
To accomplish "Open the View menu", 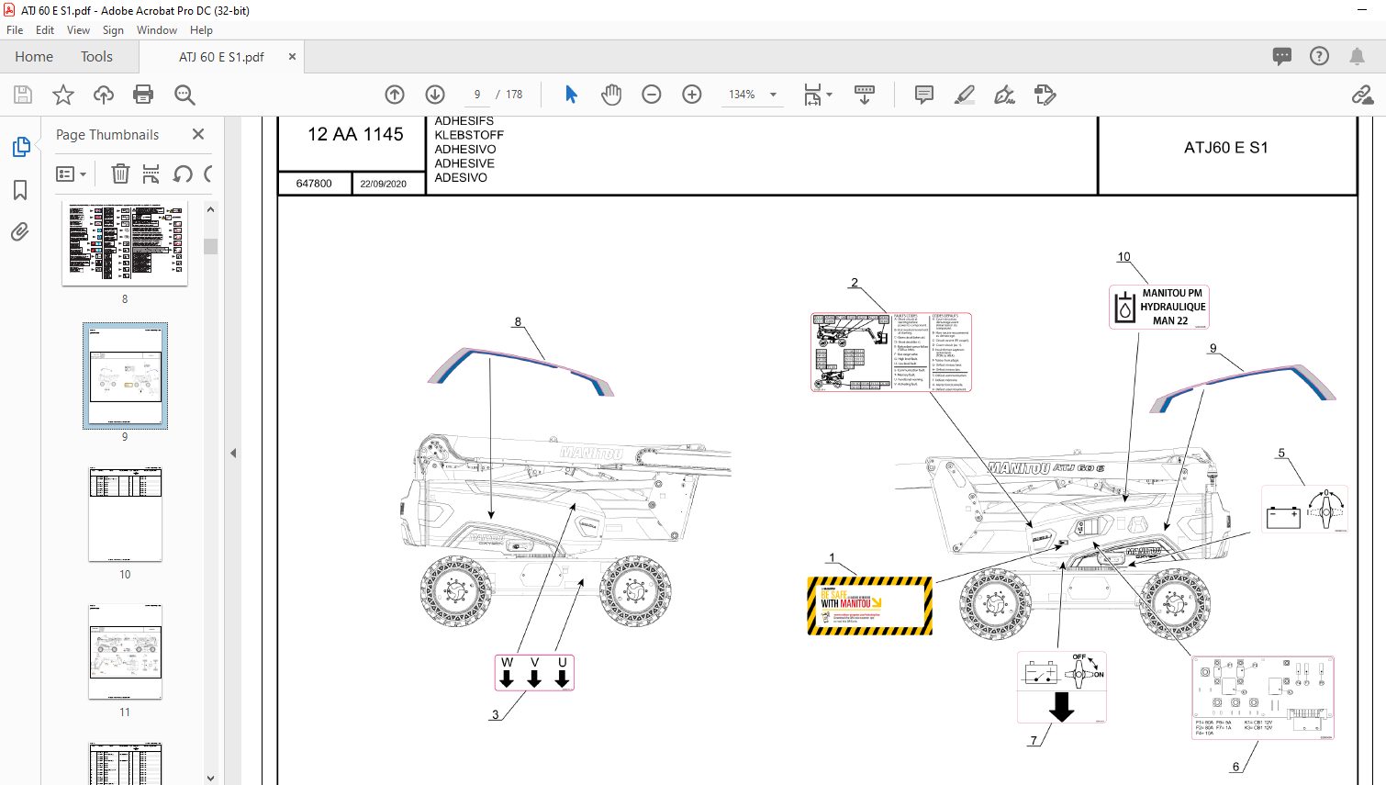I will pos(78,30).
